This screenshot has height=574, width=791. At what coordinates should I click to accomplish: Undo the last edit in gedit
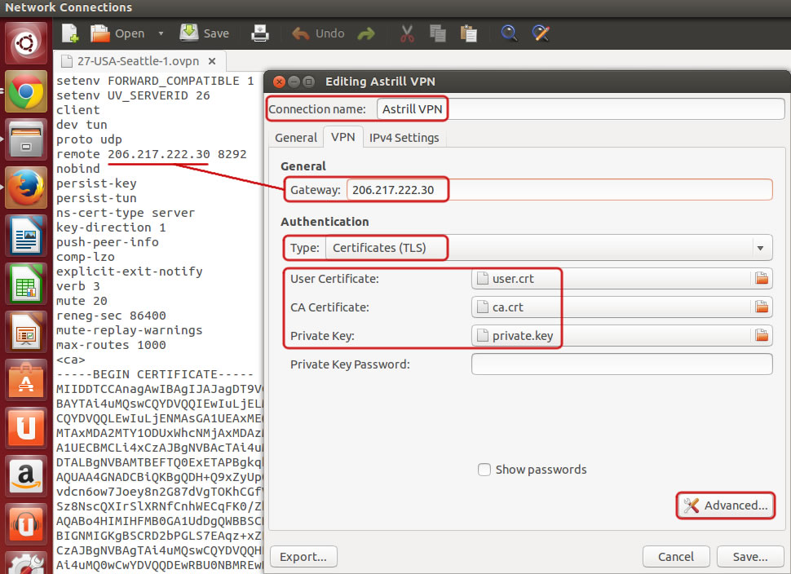[318, 33]
